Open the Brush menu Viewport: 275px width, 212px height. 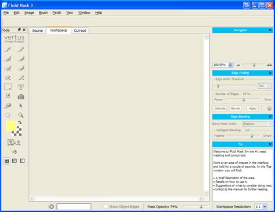pos(43,13)
